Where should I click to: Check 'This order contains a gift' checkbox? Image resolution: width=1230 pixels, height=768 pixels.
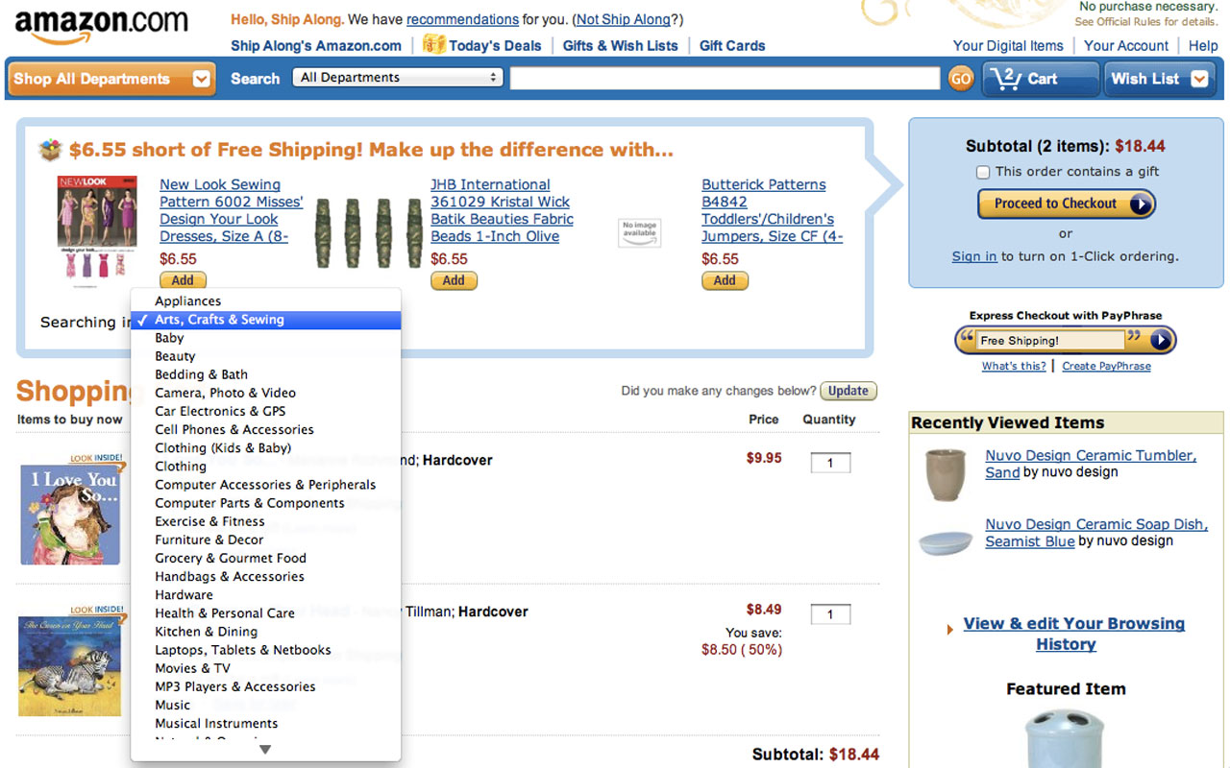point(983,172)
